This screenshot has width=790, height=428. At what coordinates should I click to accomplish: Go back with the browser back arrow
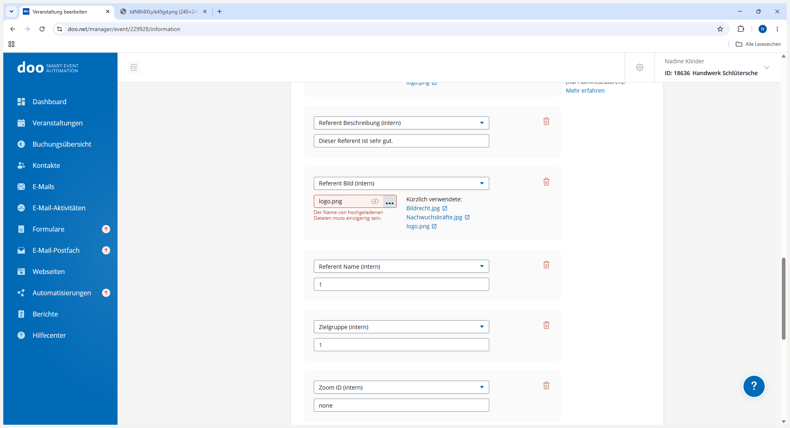[x=13, y=29]
